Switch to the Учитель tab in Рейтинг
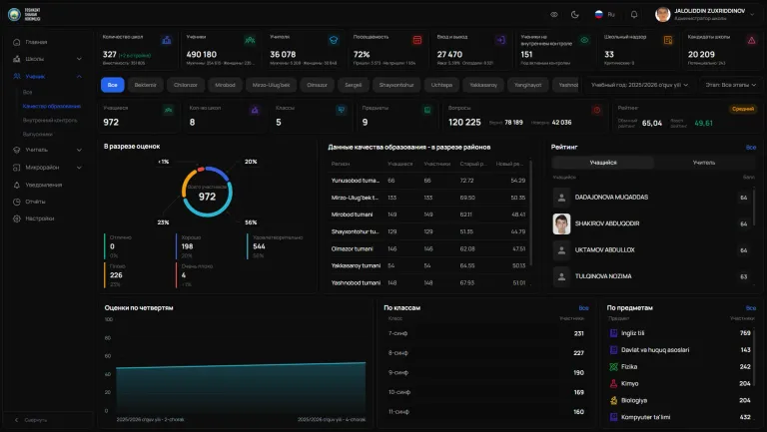767x432 pixels. [704, 163]
